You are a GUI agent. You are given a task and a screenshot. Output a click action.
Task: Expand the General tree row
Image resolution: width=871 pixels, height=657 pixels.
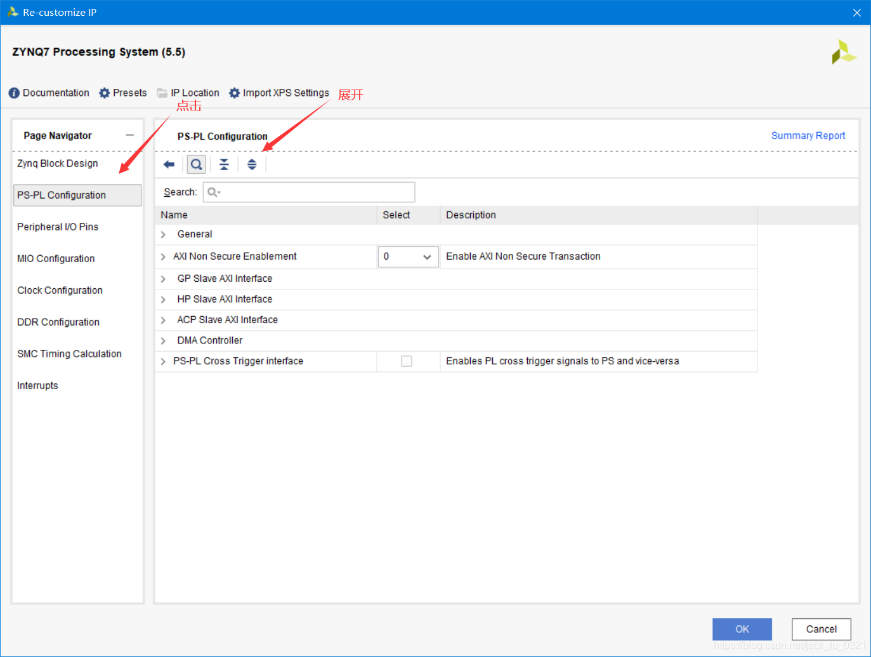point(163,235)
